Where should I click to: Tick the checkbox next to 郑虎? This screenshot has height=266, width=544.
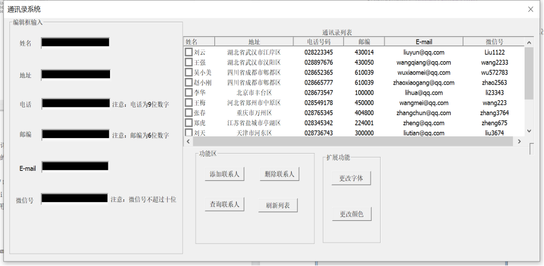(x=188, y=123)
